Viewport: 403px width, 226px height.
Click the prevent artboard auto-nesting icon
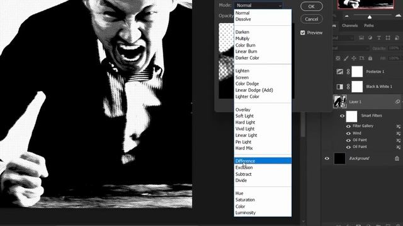(x=362, y=58)
